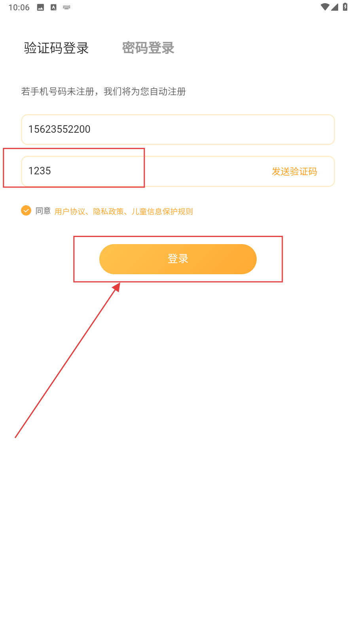Tap 发送验证码 to send code
Viewport: 356px width, 634px height.
(294, 172)
